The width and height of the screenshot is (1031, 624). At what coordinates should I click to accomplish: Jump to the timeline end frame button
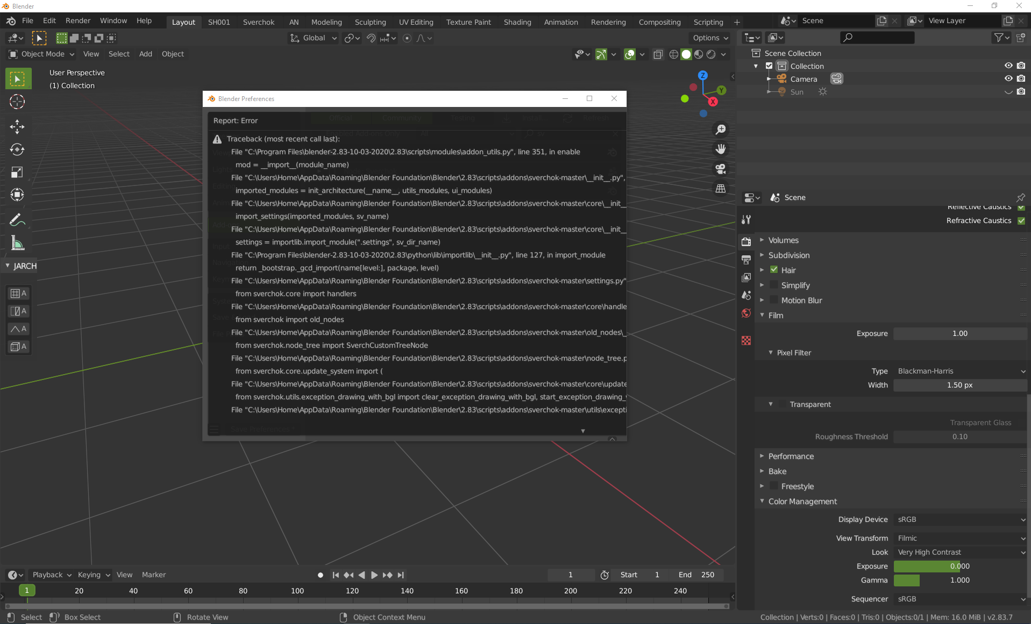pos(401,575)
